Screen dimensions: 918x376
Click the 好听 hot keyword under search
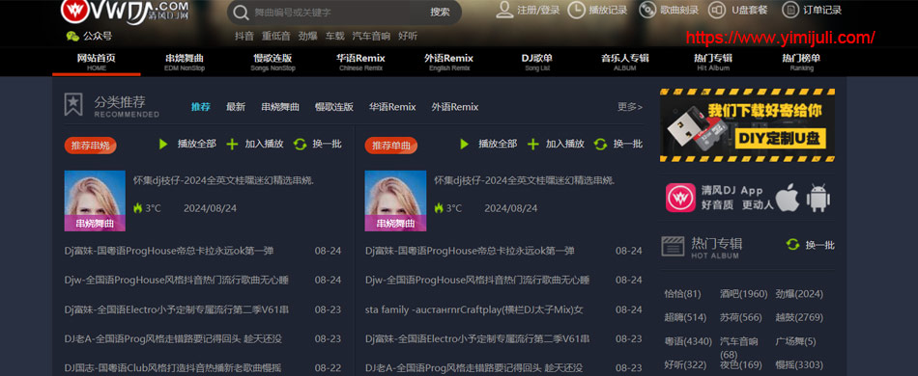pyautogui.click(x=408, y=37)
